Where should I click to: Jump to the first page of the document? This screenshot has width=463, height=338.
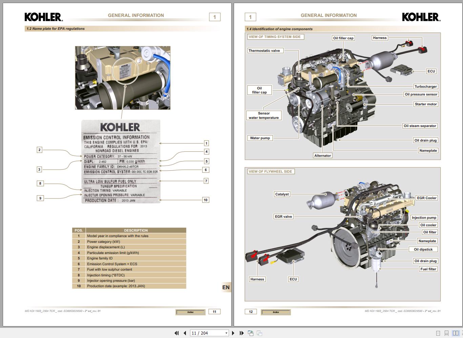point(176,333)
